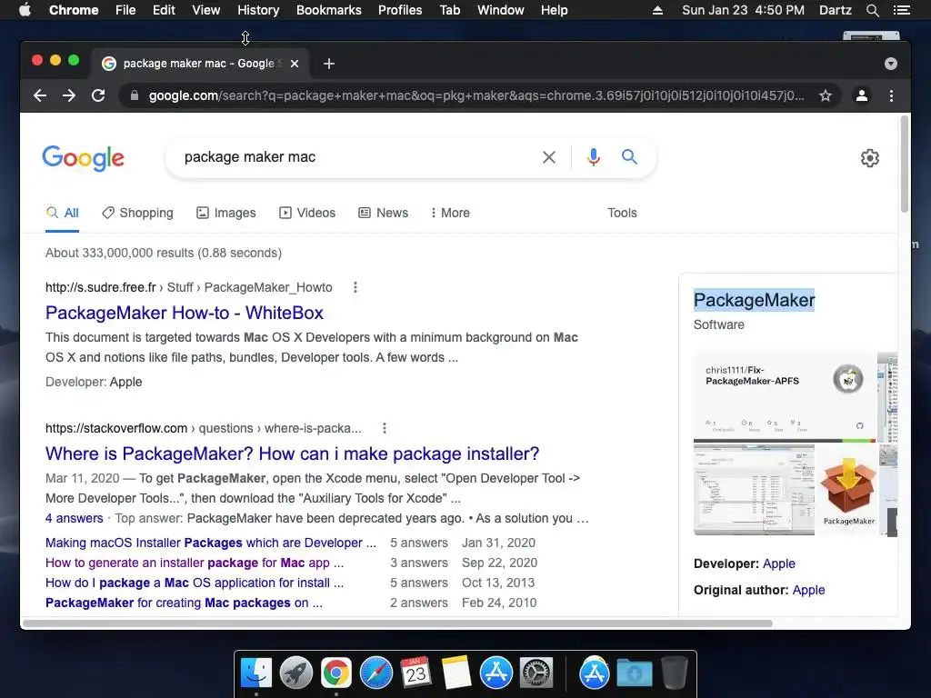Image resolution: width=931 pixels, height=698 pixels.
Task: Open the Downloads folder in the Dock
Action: click(x=634, y=673)
